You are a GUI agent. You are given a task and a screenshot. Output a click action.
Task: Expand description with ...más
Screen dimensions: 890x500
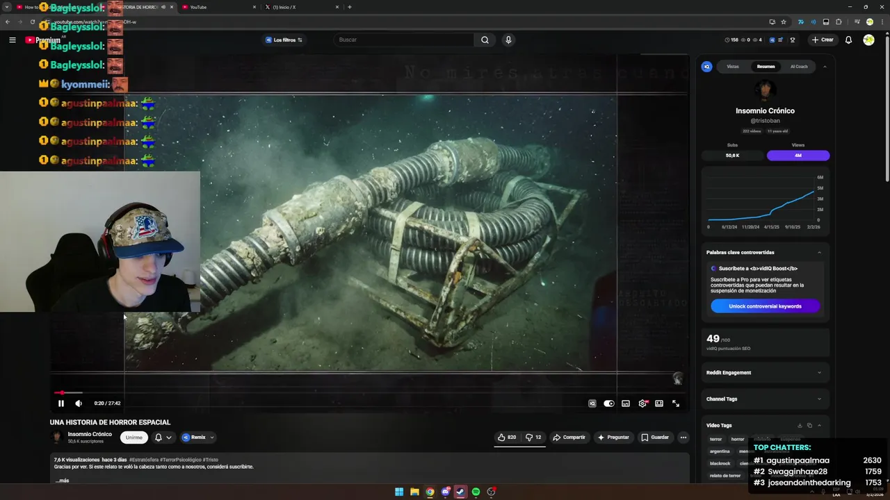pyautogui.click(x=63, y=481)
